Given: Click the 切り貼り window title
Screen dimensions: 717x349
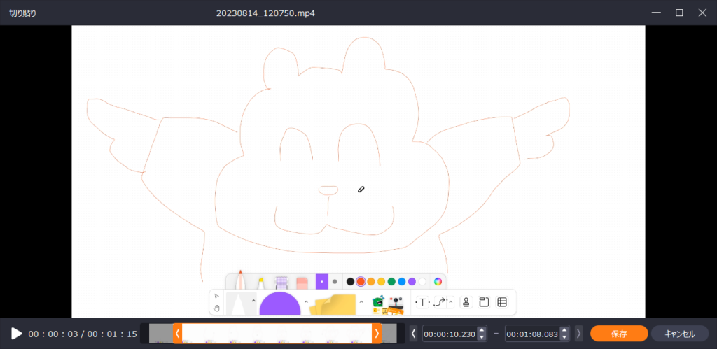Looking at the screenshot, I should click(23, 13).
